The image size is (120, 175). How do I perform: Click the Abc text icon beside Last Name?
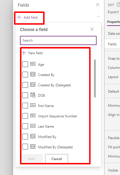[x=33, y=126]
